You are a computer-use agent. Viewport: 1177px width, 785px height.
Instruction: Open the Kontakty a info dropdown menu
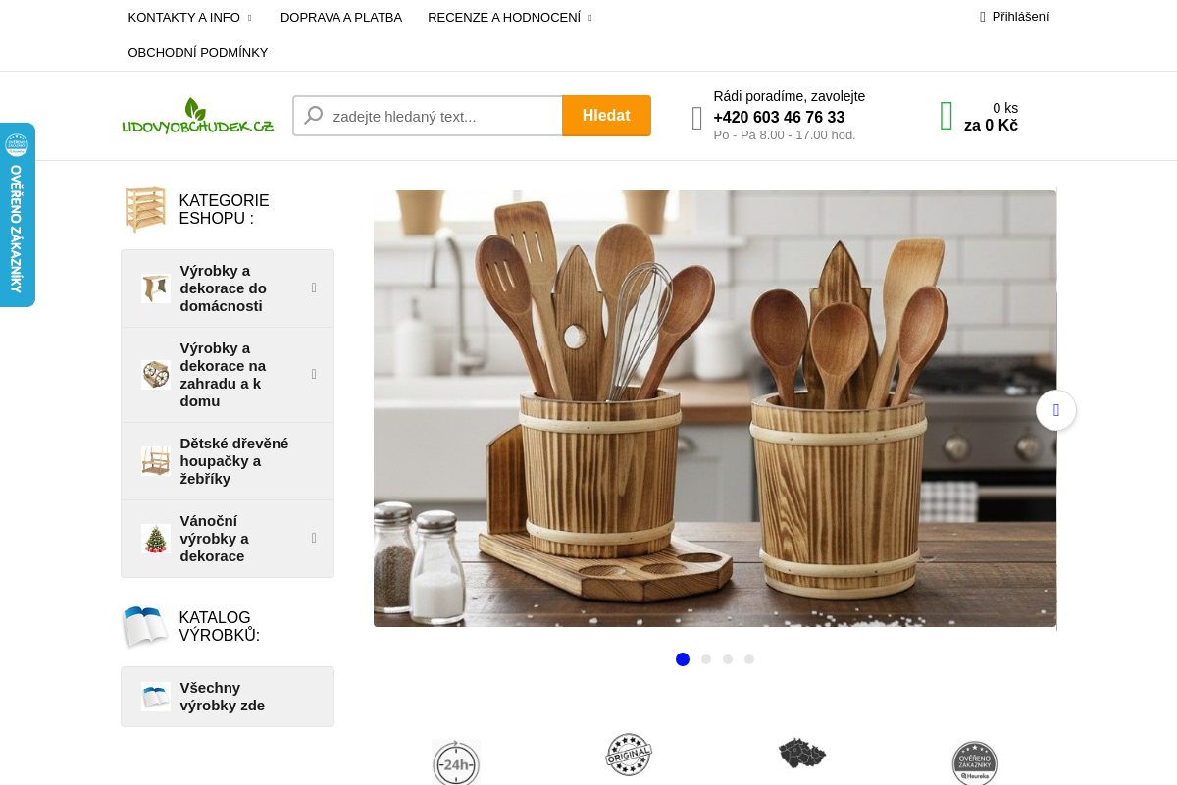coord(190,17)
